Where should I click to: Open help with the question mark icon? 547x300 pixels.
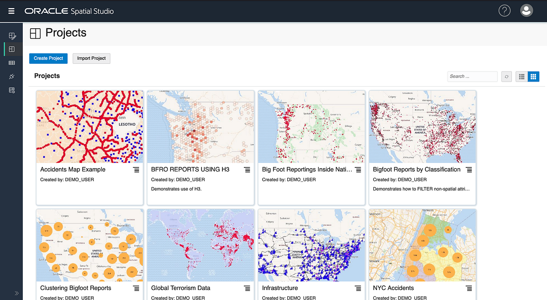[x=504, y=10]
